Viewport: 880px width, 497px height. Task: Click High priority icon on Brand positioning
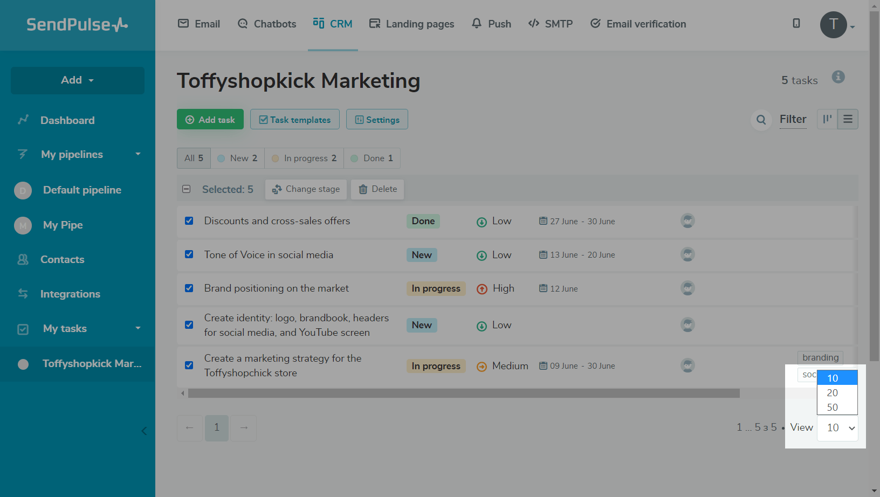[x=482, y=289]
